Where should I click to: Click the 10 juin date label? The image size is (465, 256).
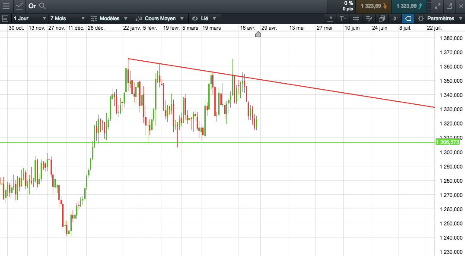click(352, 28)
